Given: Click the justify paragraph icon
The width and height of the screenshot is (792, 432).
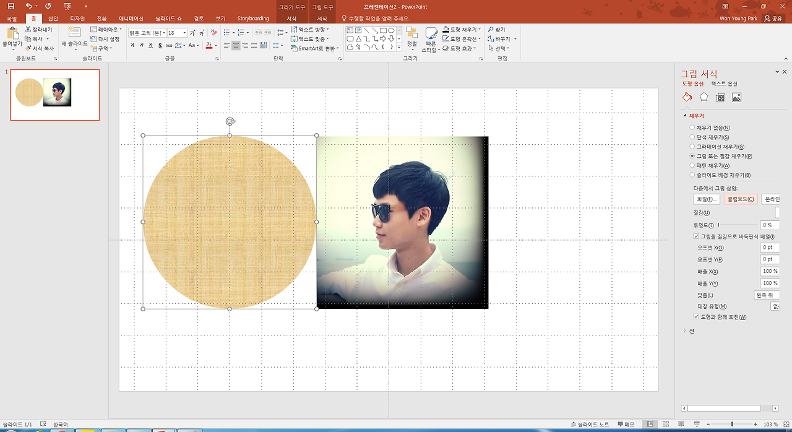Looking at the screenshot, I should pyautogui.click(x=254, y=46).
